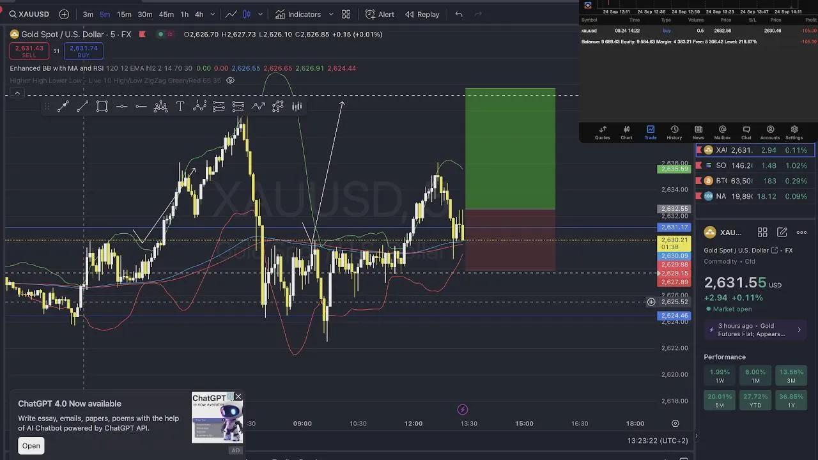The image size is (818, 460).
Task: Open the chart type dropdown arrow
Action: tap(260, 14)
